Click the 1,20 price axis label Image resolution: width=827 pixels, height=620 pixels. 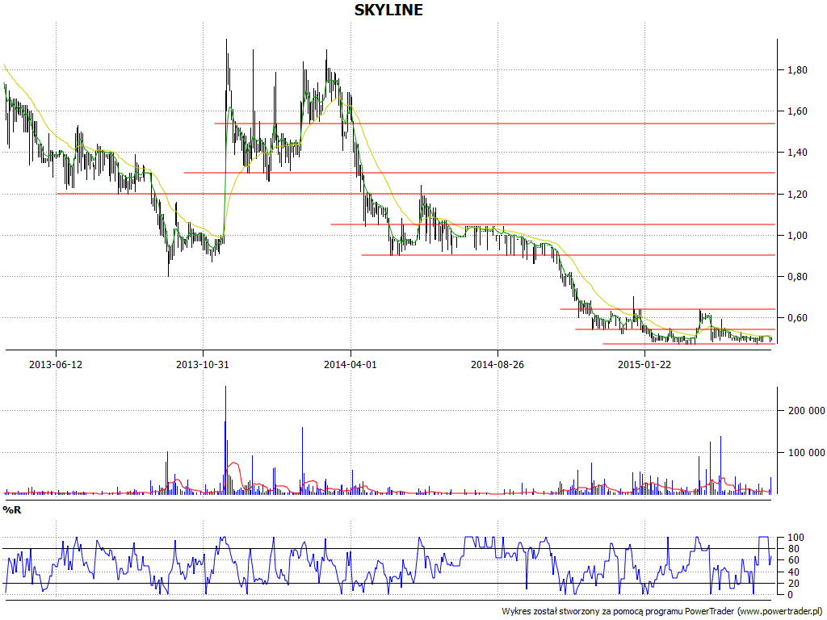point(796,194)
